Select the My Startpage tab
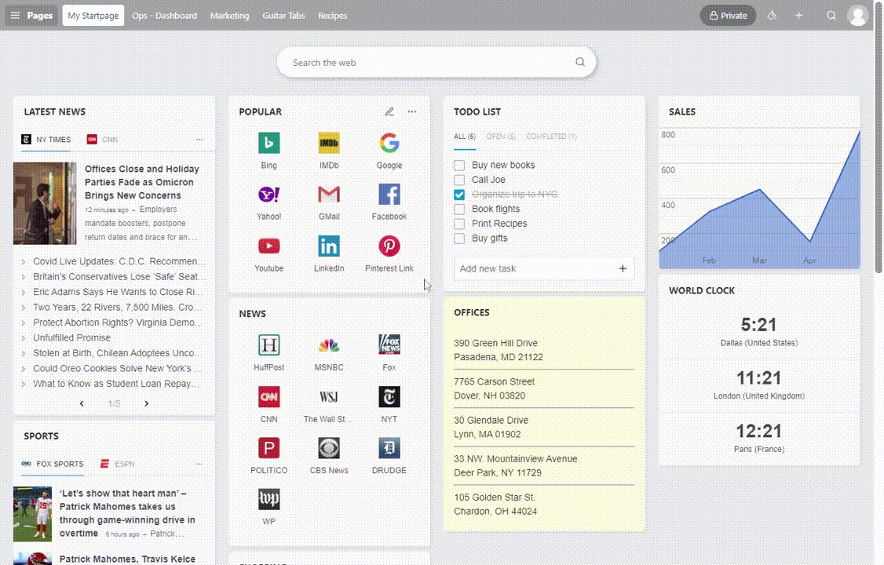884x565 pixels. point(93,15)
